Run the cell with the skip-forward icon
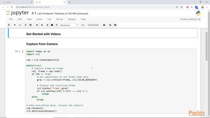This screenshot has width=210, height=118. pos(47,25)
